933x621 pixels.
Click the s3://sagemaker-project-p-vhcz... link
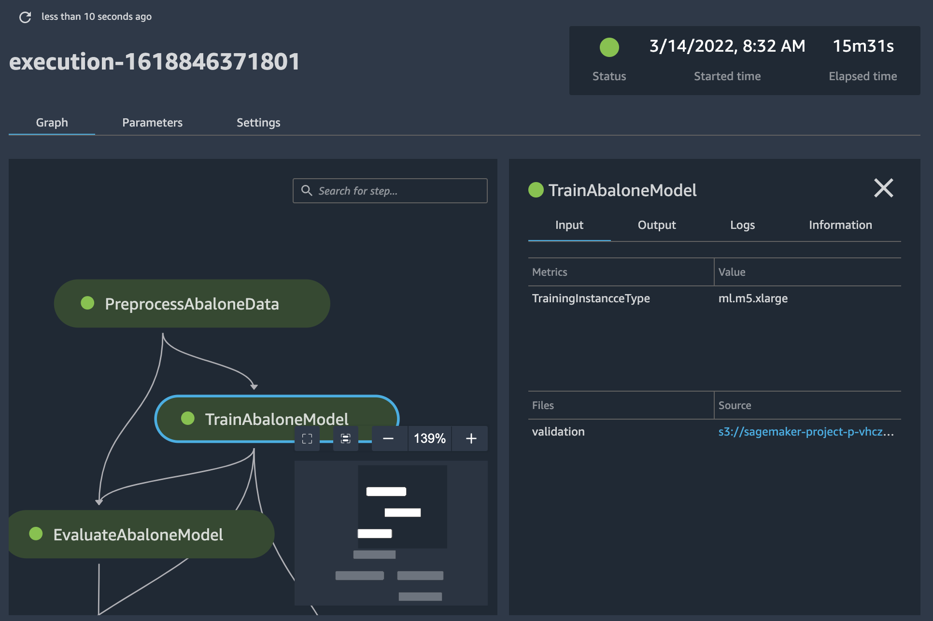point(806,431)
